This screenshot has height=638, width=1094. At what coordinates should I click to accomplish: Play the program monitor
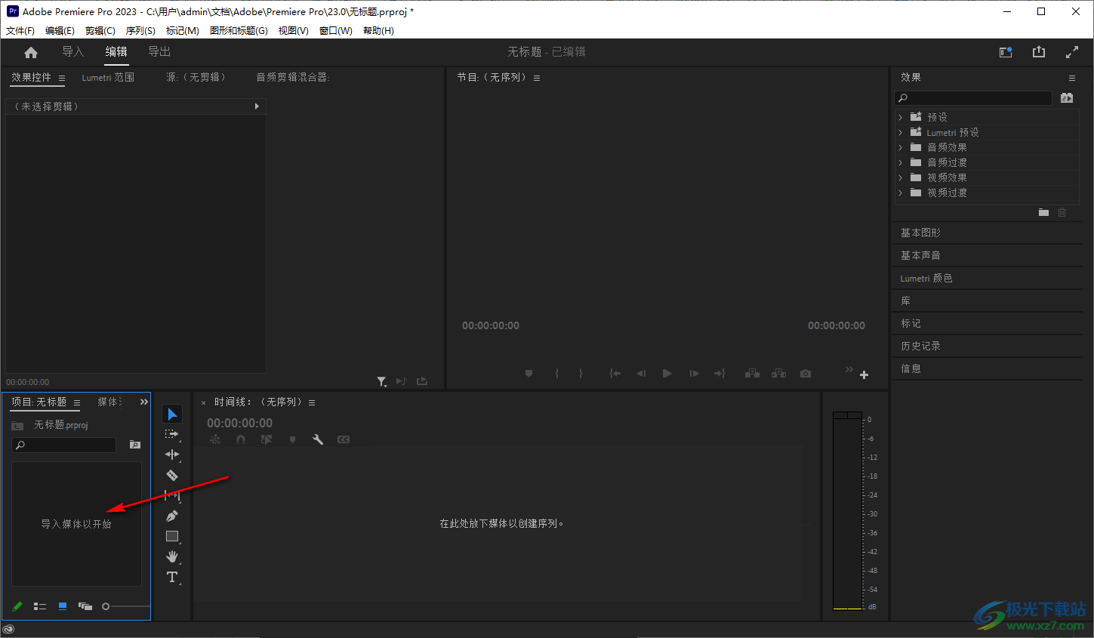coord(667,374)
